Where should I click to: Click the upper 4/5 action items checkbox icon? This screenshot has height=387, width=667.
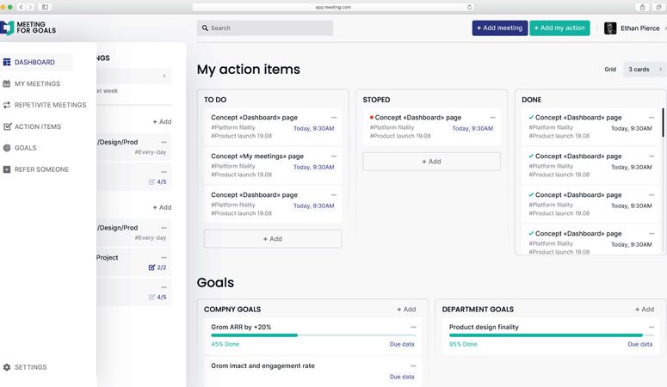coord(151,182)
